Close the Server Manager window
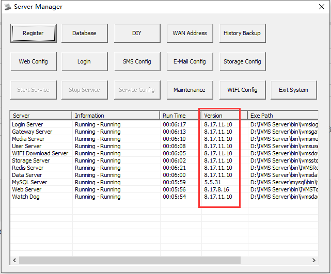The image size is (331, 274). (322, 7)
